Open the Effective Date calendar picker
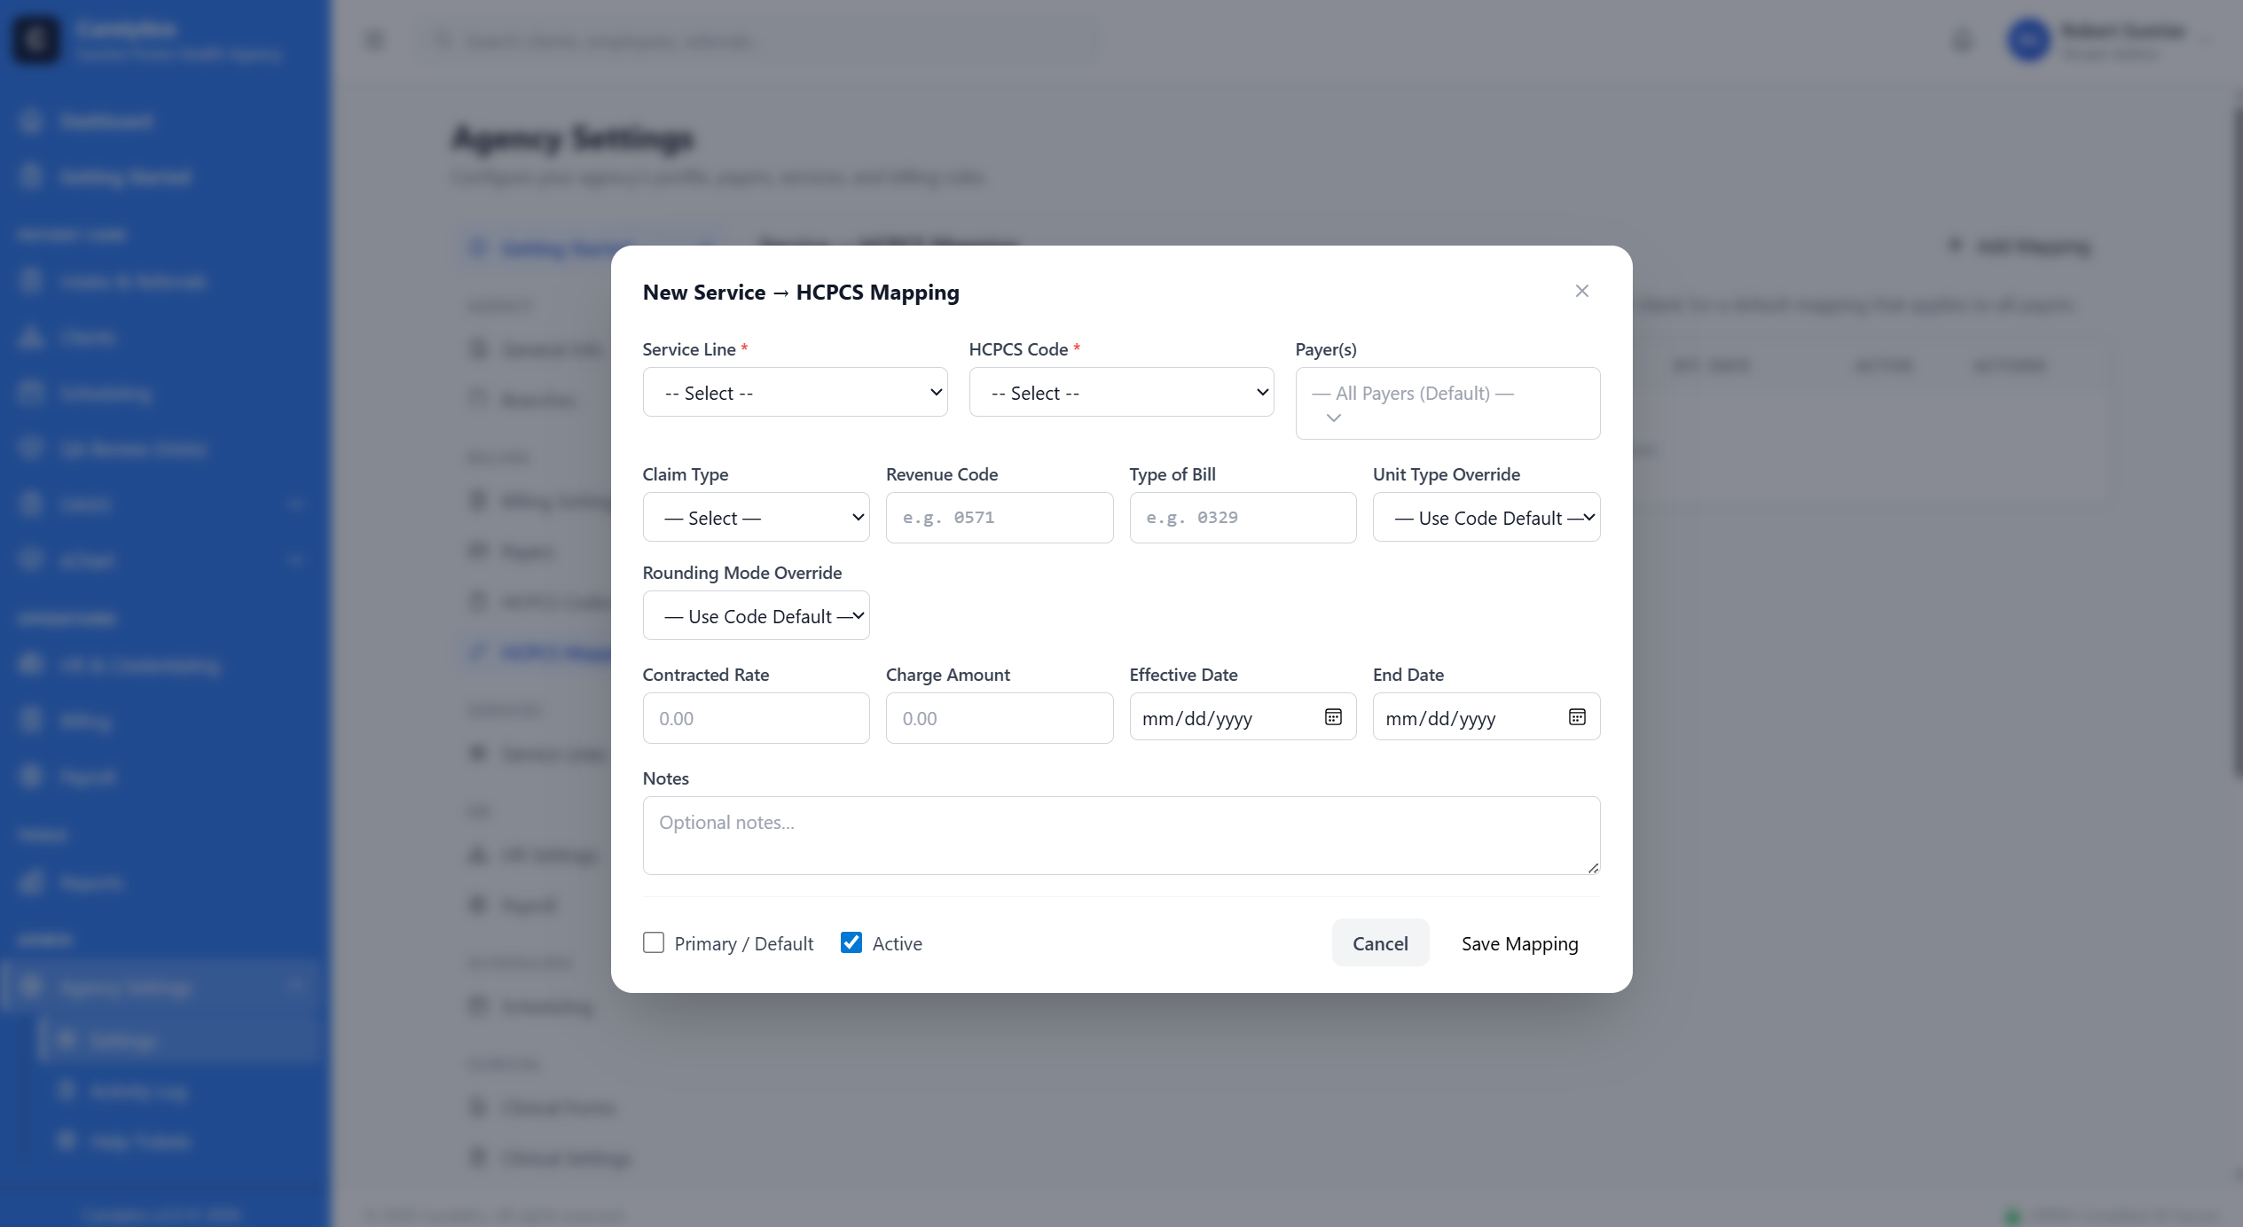This screenshot has height=1227, width=2243. tap(1333, 717)
